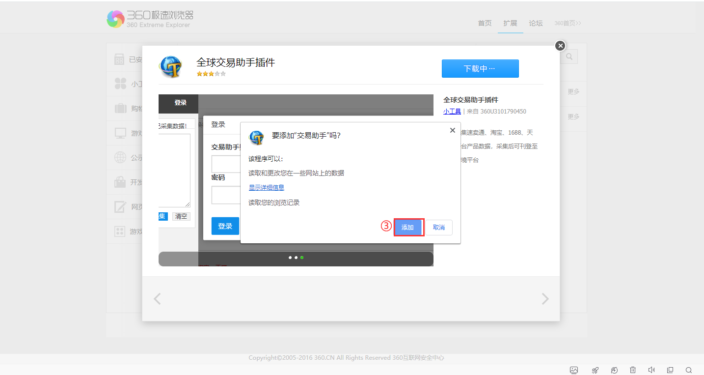Click the 读取和更改您在一些网站上的数据 text
The height and width of the screenshot is (375, 704).
coord(297,173)
